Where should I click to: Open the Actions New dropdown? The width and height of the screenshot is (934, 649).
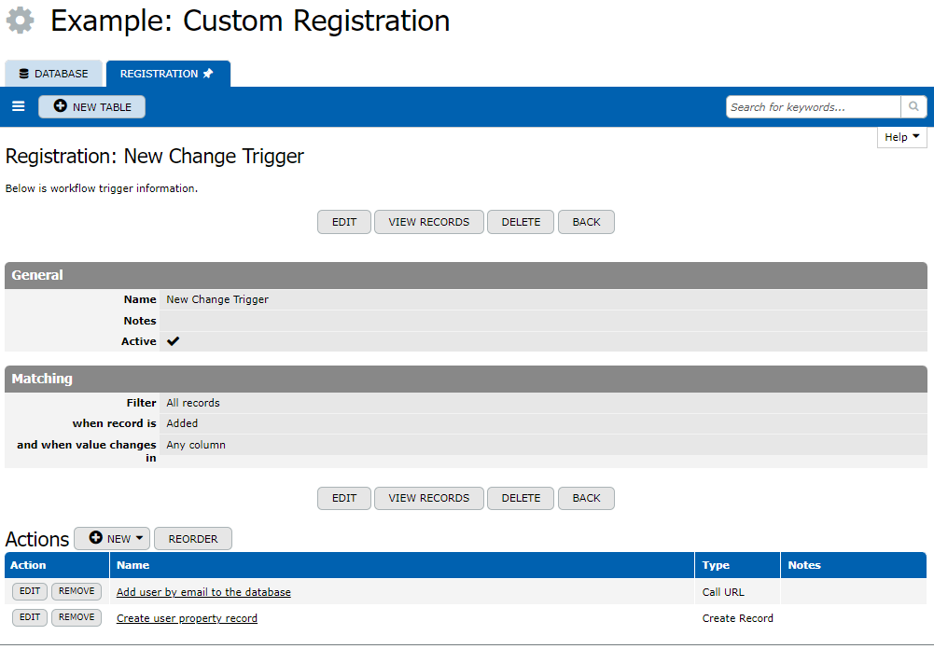(112, 539)
